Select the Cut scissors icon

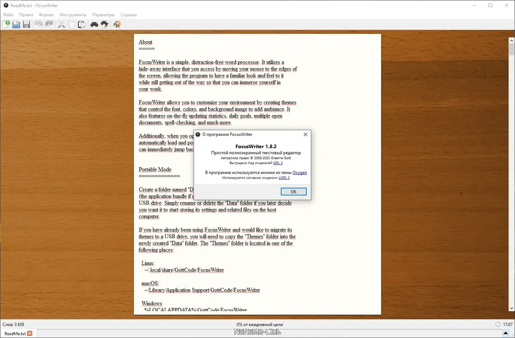(x=61, y=24)
